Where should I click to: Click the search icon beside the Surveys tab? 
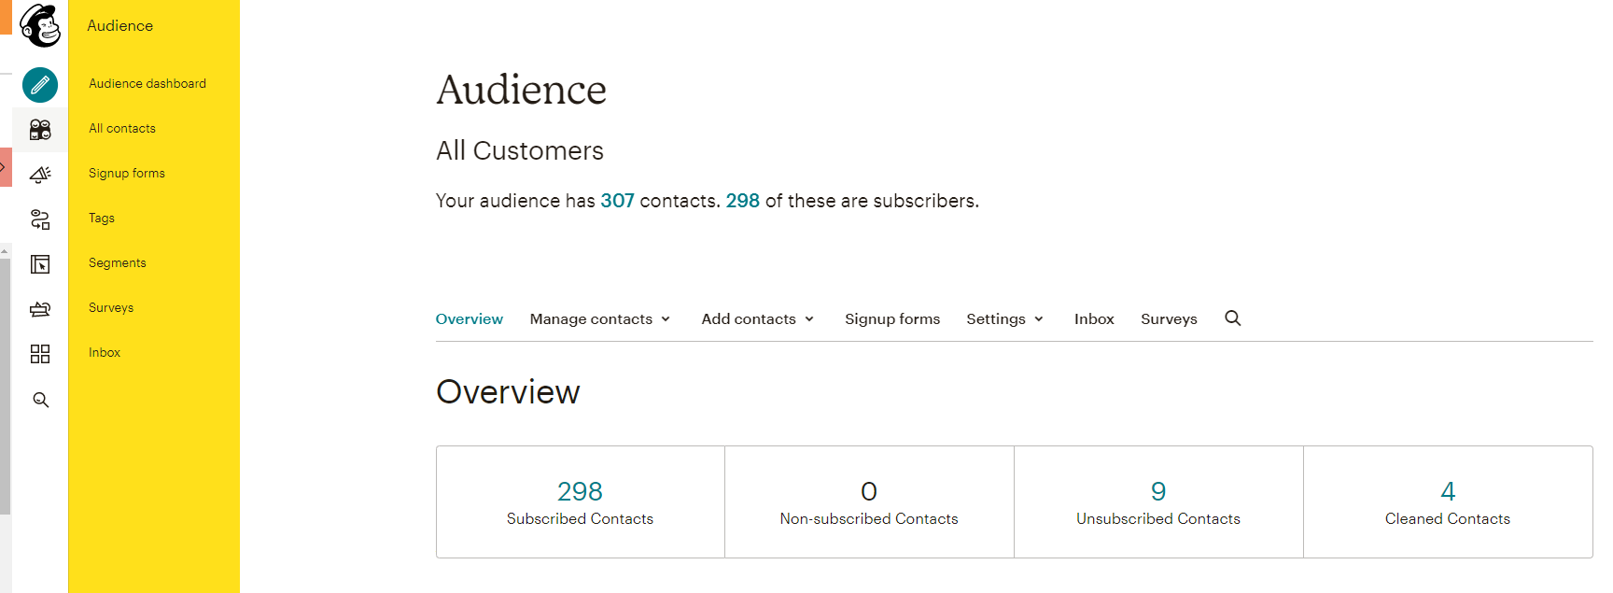[x=1233, y=318]
